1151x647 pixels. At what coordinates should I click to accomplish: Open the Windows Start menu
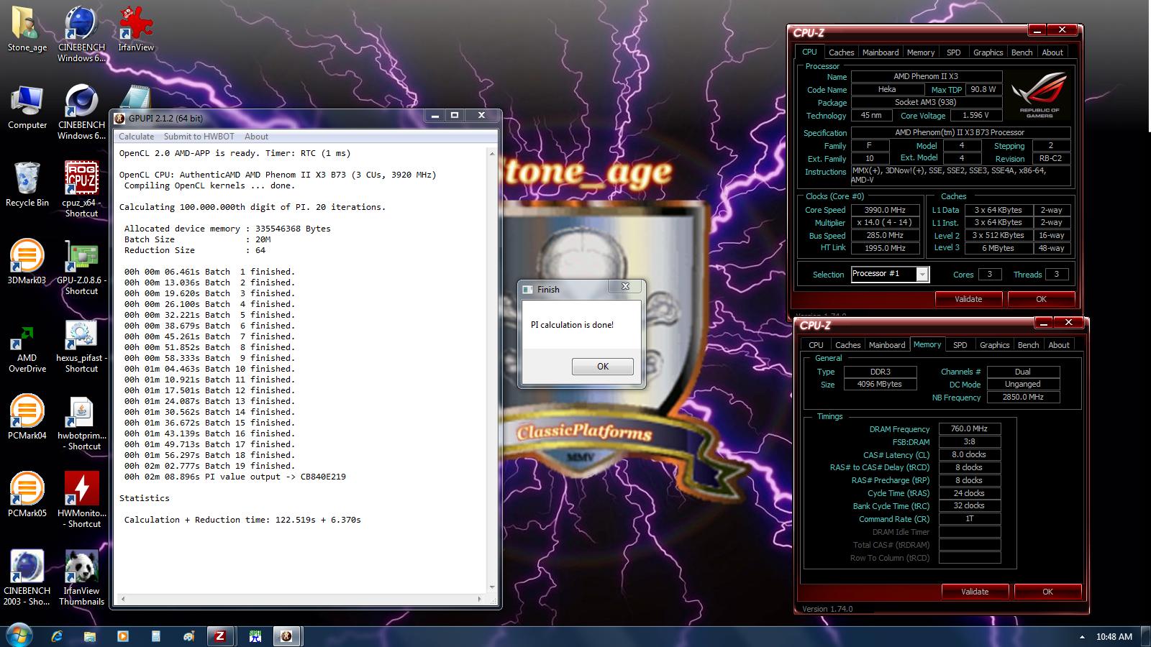pos(18,636)
